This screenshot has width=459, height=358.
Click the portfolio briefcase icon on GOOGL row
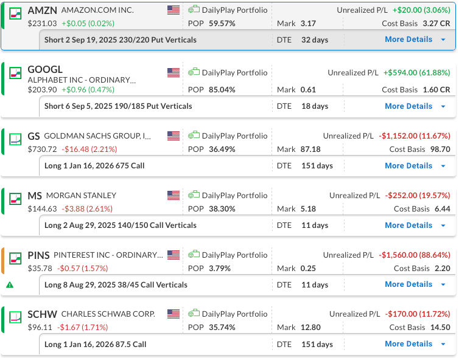194,72
